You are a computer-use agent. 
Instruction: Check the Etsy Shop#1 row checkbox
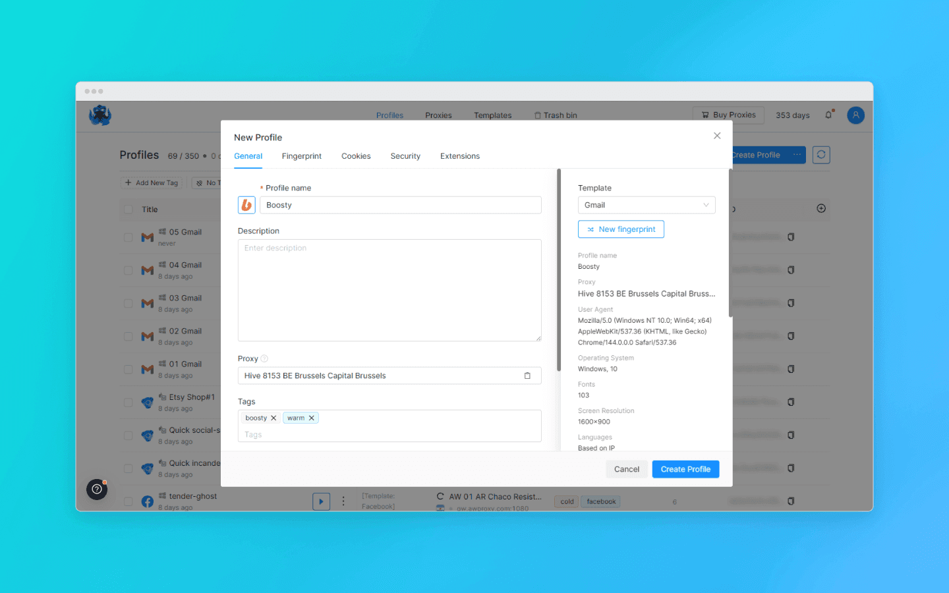129,402
